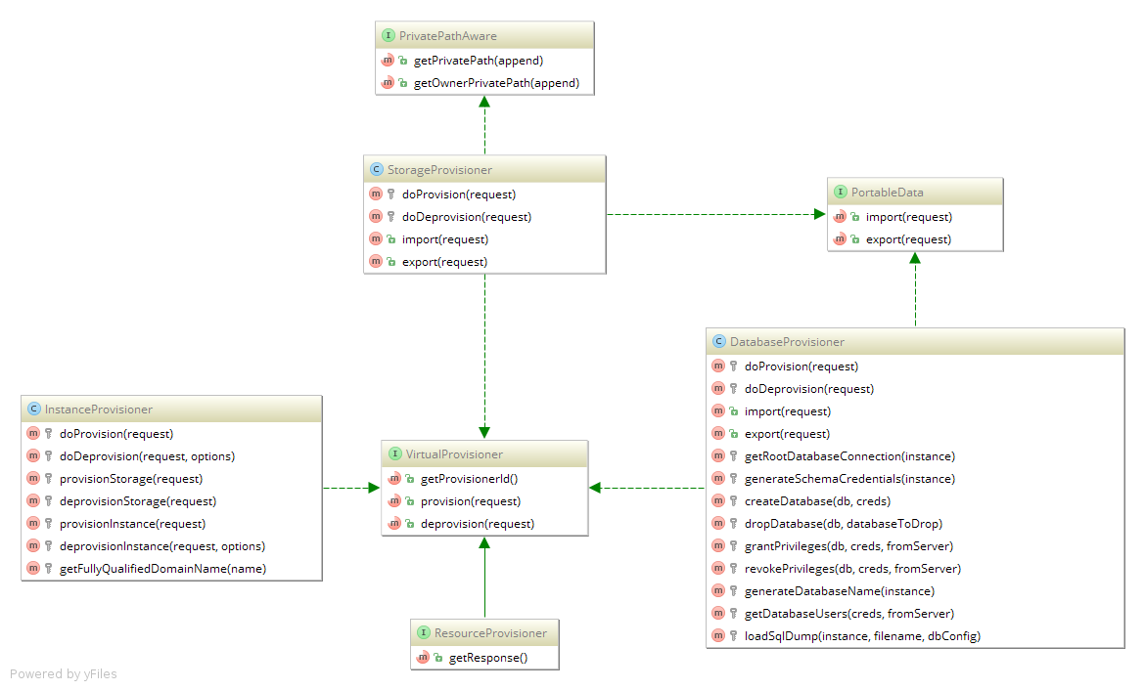Click public lock icon of DatabaseProvisioner import(request)
This screenshot has width=1145, height=690.
pyautogui.click(x=733, y=411)
